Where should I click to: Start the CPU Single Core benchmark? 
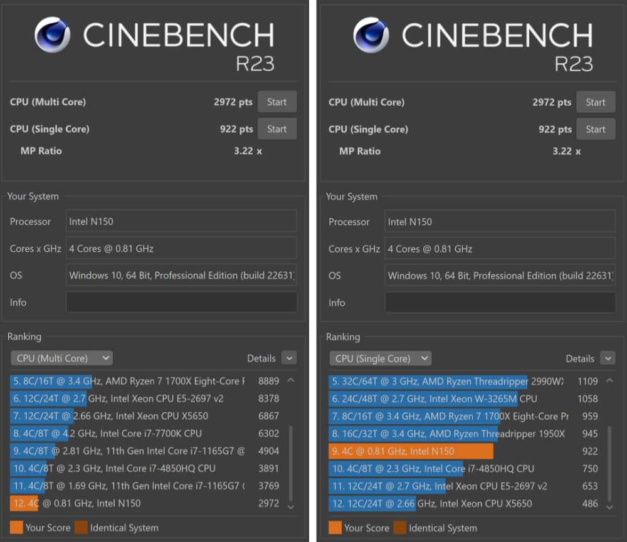pos(277,128)
